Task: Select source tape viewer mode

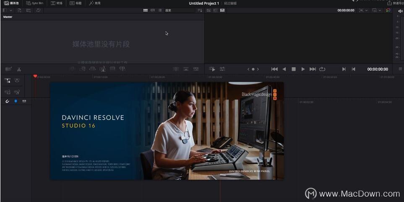Action: [215, 10]
